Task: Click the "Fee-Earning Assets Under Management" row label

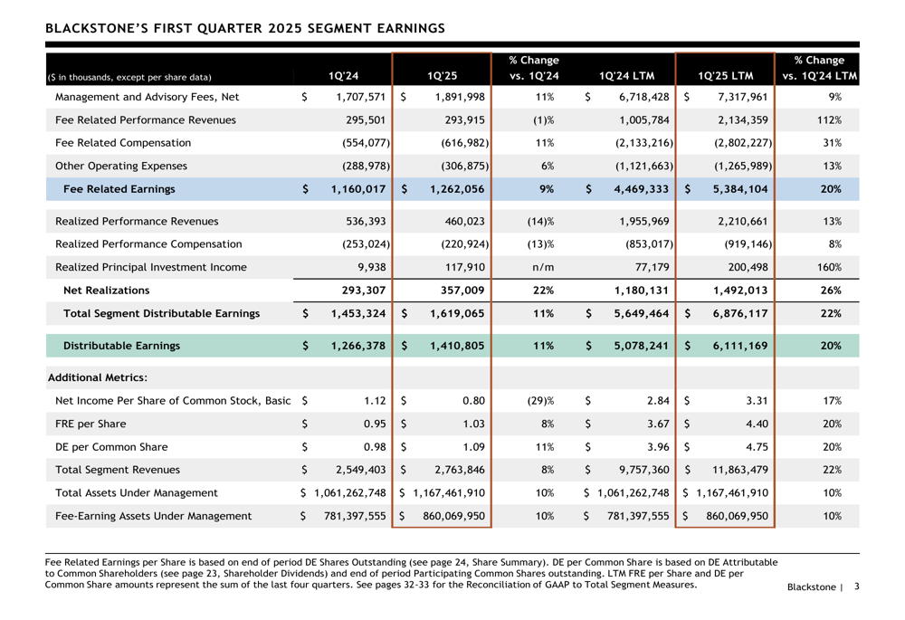Action: [154, 516]
